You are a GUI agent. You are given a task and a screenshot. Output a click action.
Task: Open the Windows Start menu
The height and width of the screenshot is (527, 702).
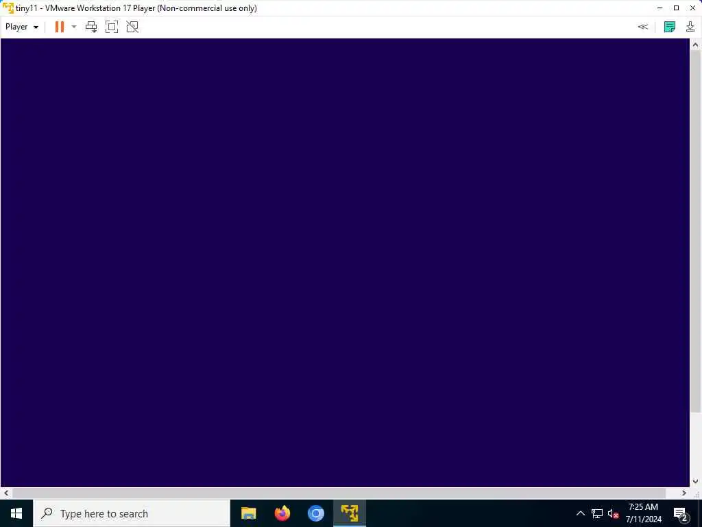click(16, 513)
